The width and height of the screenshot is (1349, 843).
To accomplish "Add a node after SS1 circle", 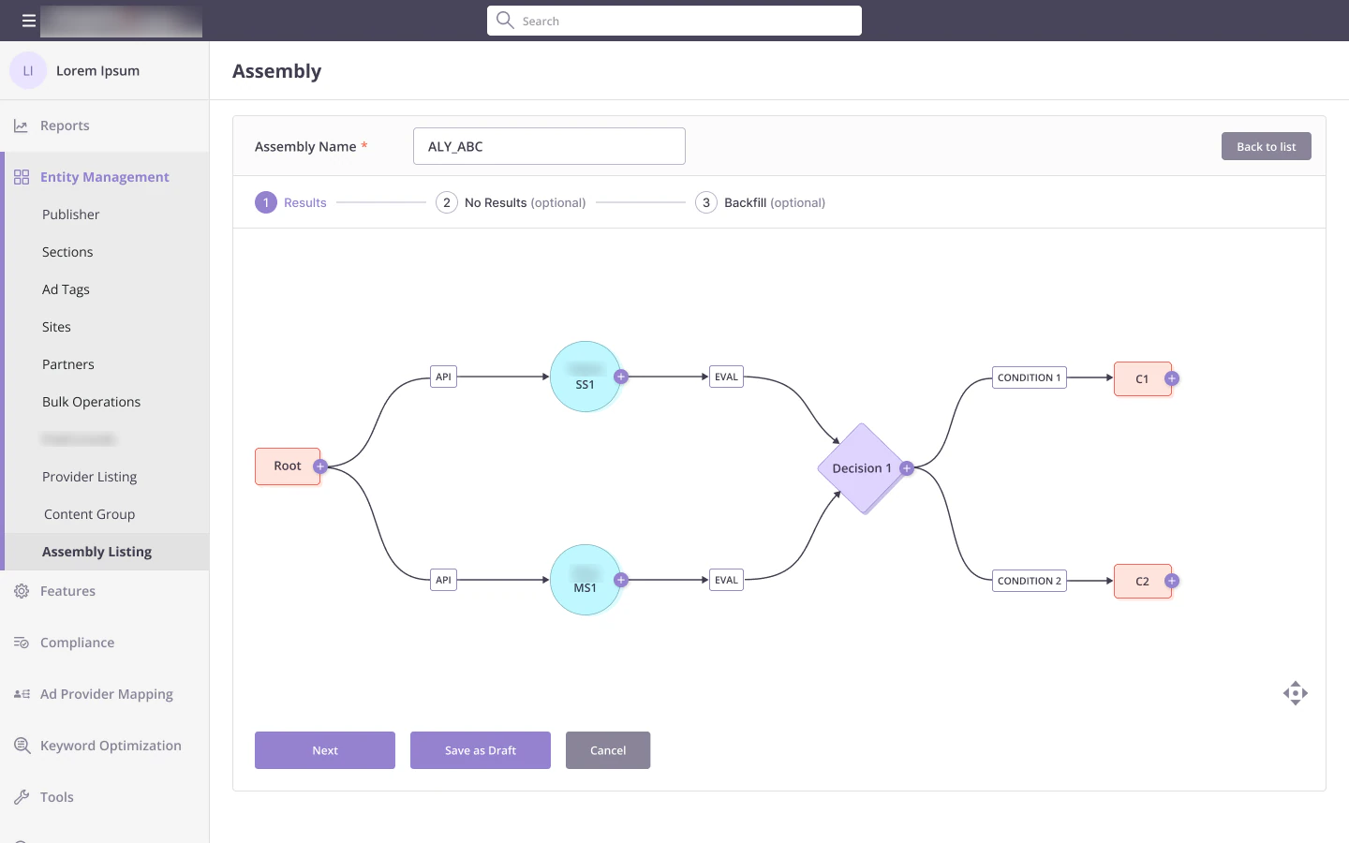I will point(620,377).
